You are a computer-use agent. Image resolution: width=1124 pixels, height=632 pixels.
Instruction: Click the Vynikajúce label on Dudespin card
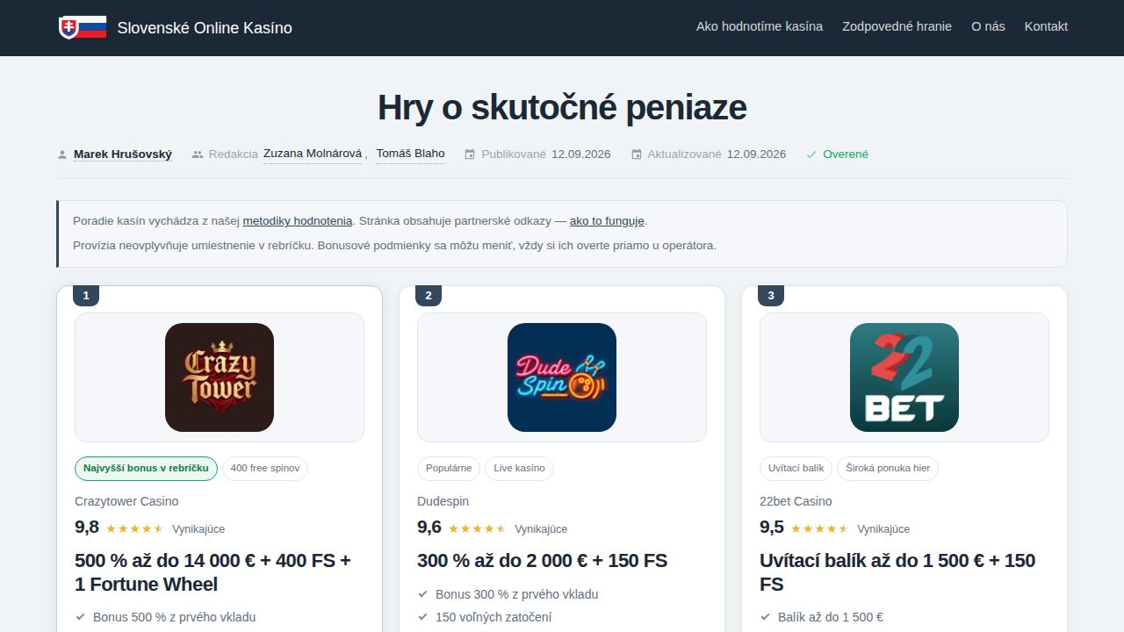click(541, 529)
